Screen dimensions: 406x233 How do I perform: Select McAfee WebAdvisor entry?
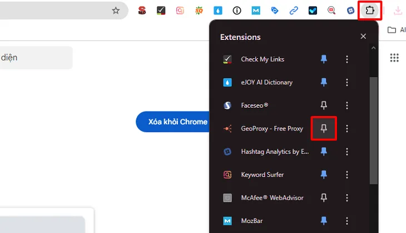click(x=272, y=197)
